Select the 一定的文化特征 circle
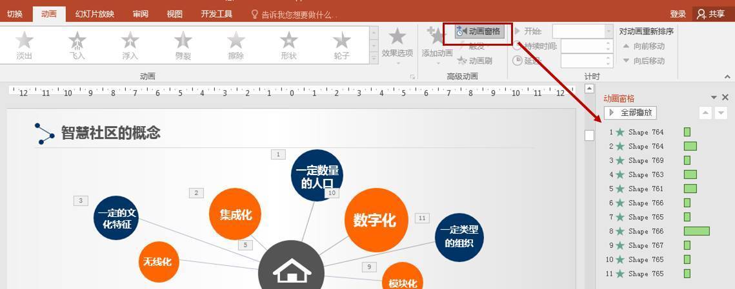735x289 pixels. 116,218
